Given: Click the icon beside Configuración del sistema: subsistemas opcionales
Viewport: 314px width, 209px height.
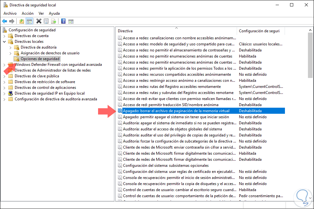Looking at the screenshot, I should point(120,166).
